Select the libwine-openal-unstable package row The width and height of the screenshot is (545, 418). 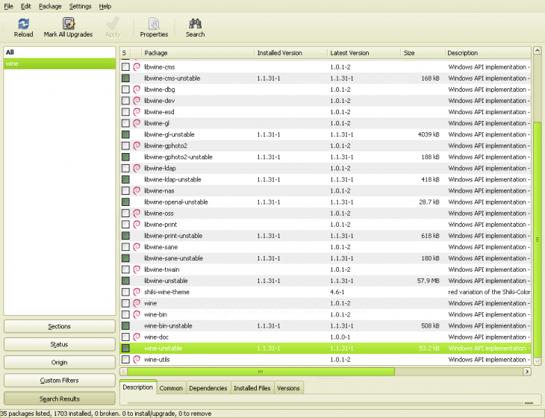tap(326, 202)
